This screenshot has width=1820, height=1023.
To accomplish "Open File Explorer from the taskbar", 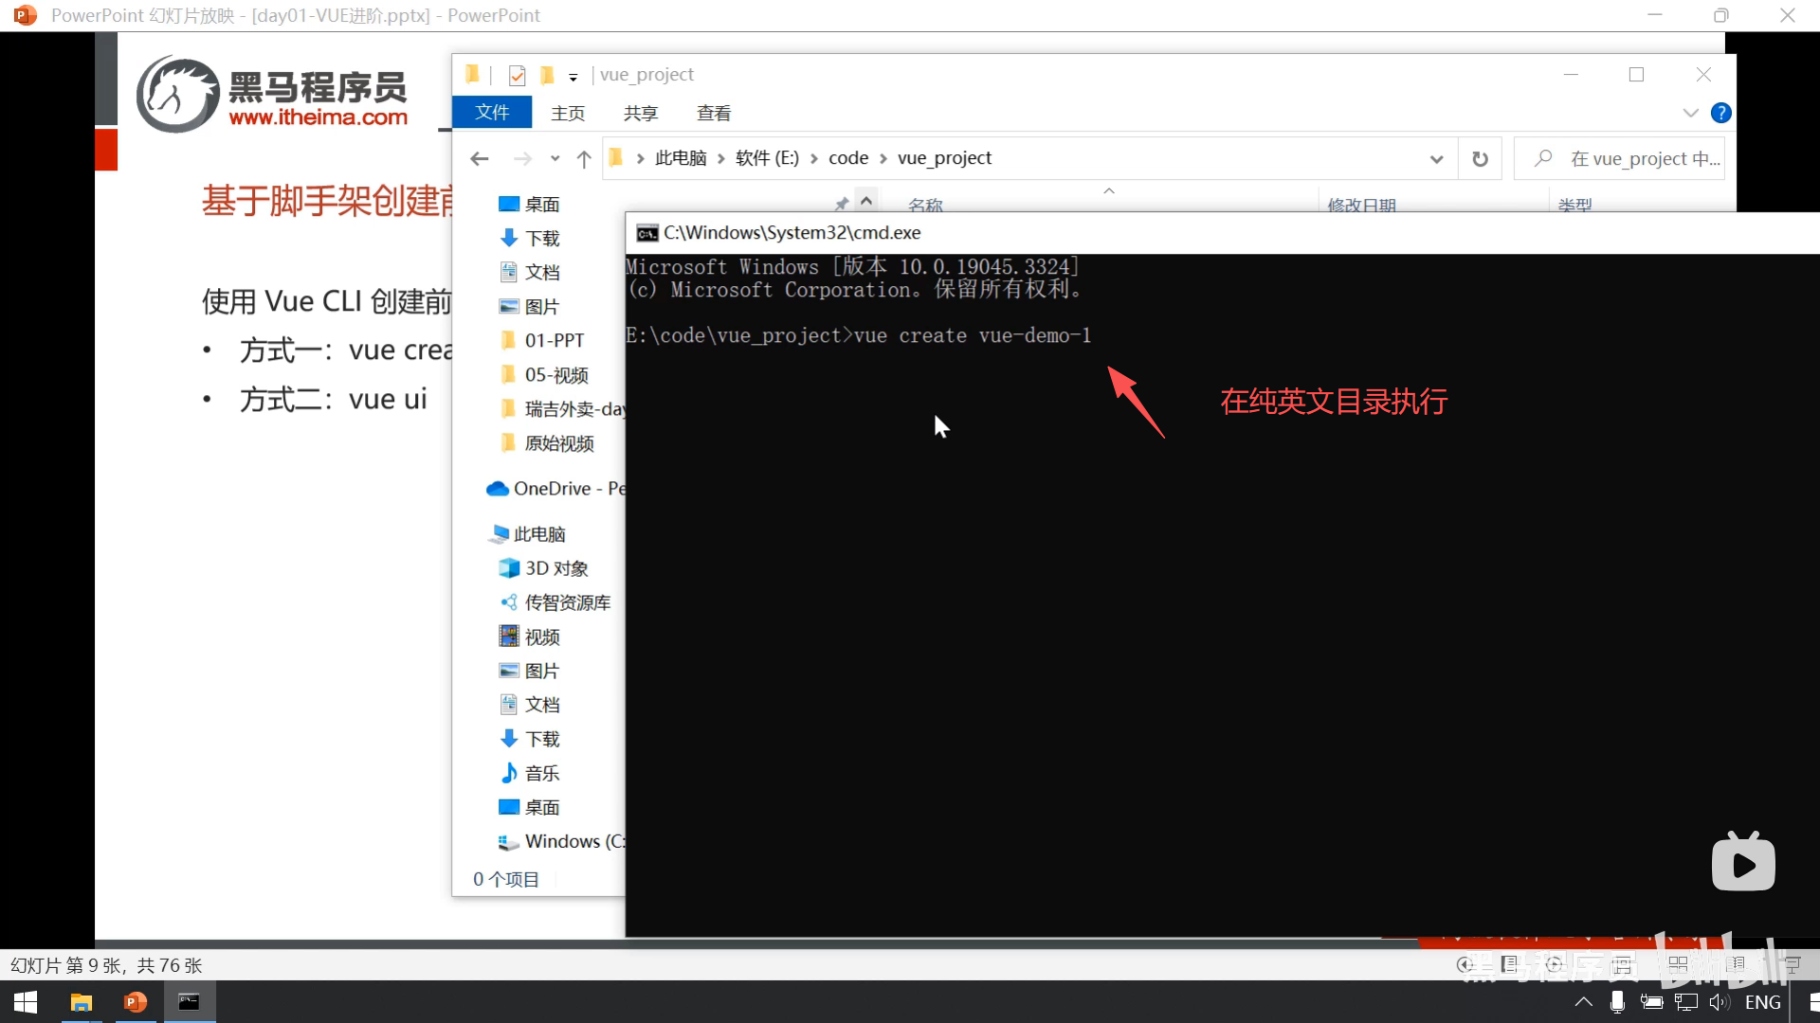I will (82, 1002).
